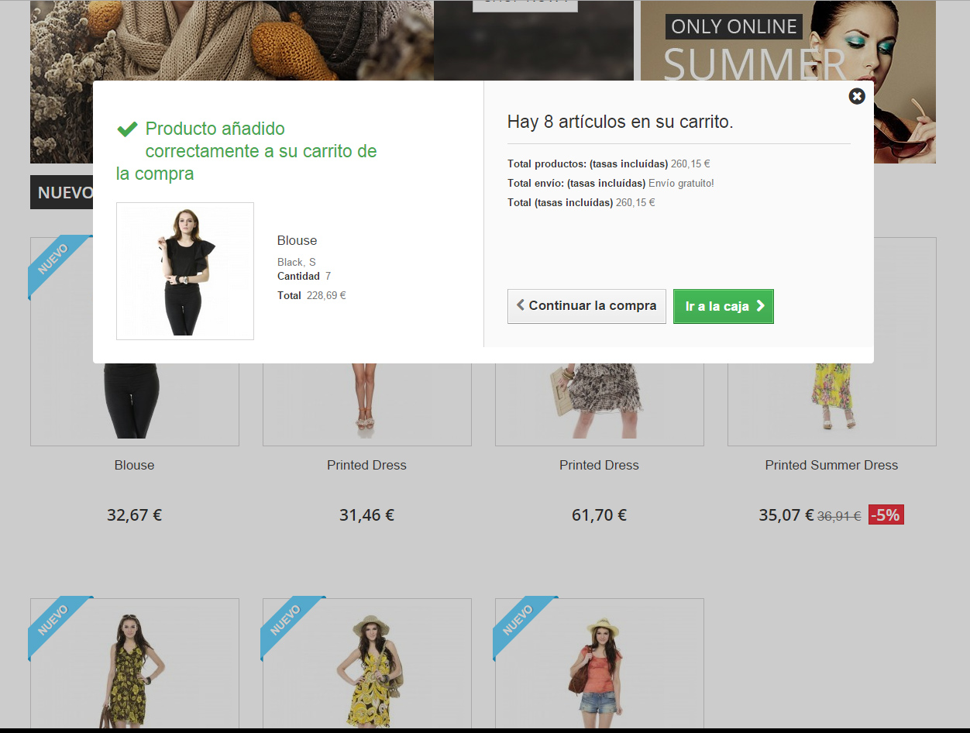
Task: Click the struck-through 36,91 € price
Action: 839,515
